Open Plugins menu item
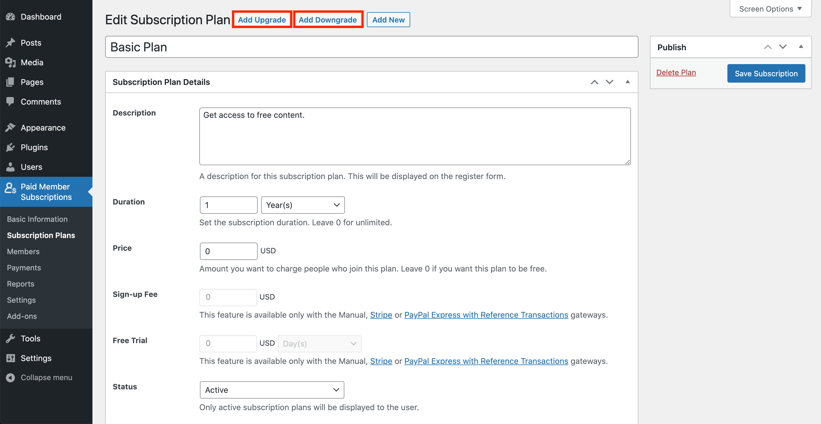Screen dimensions: 821x424 point(46,147)
